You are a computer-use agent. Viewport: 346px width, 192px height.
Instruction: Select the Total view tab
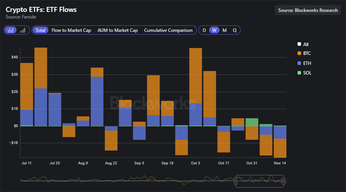coord(41,30)
